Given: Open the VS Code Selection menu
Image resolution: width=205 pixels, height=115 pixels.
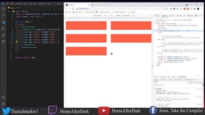Looking at the screenshot, I should 18,4.
